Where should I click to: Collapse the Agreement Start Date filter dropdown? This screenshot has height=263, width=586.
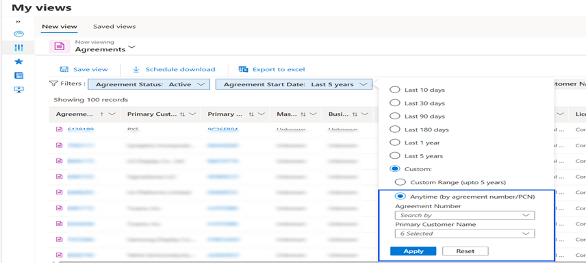coord(294,84)
